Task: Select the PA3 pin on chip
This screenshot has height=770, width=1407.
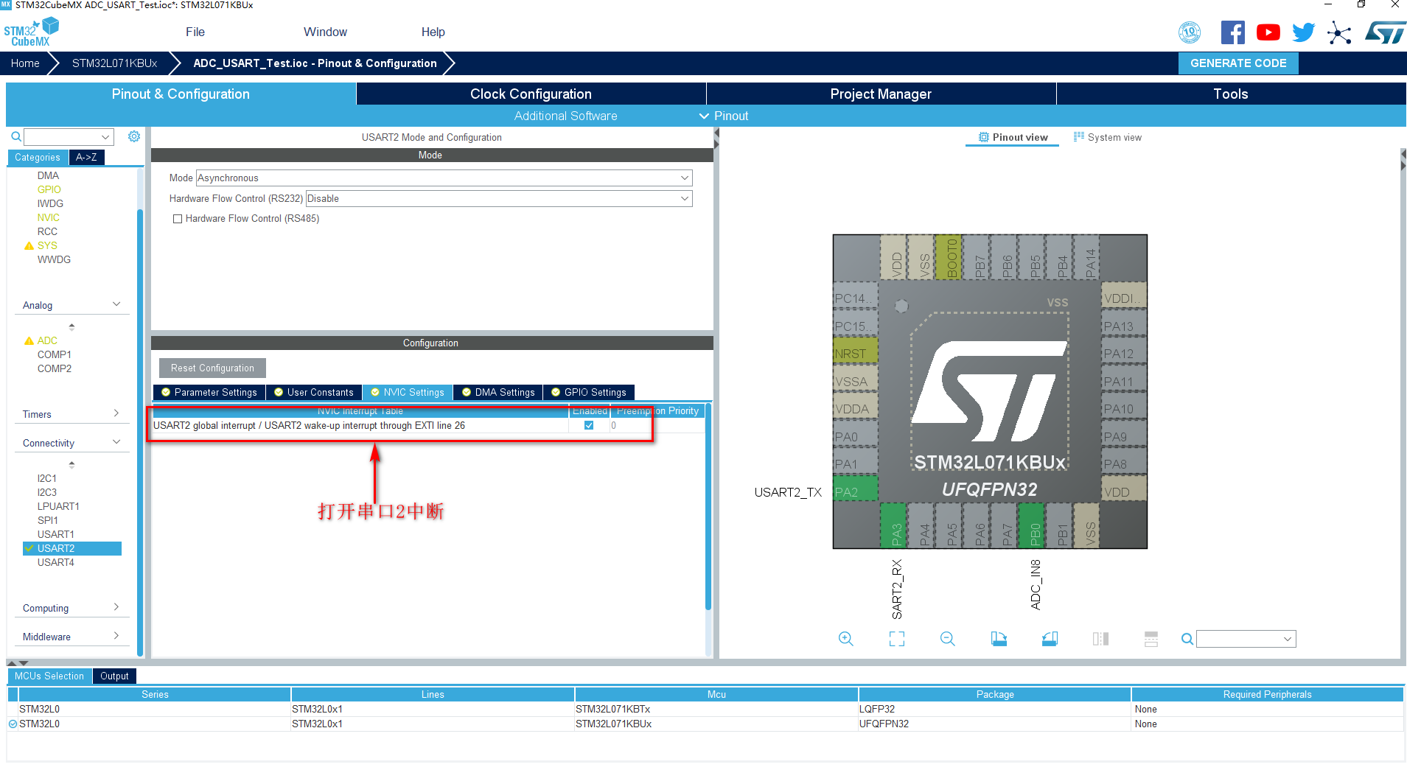Action: 893,526
